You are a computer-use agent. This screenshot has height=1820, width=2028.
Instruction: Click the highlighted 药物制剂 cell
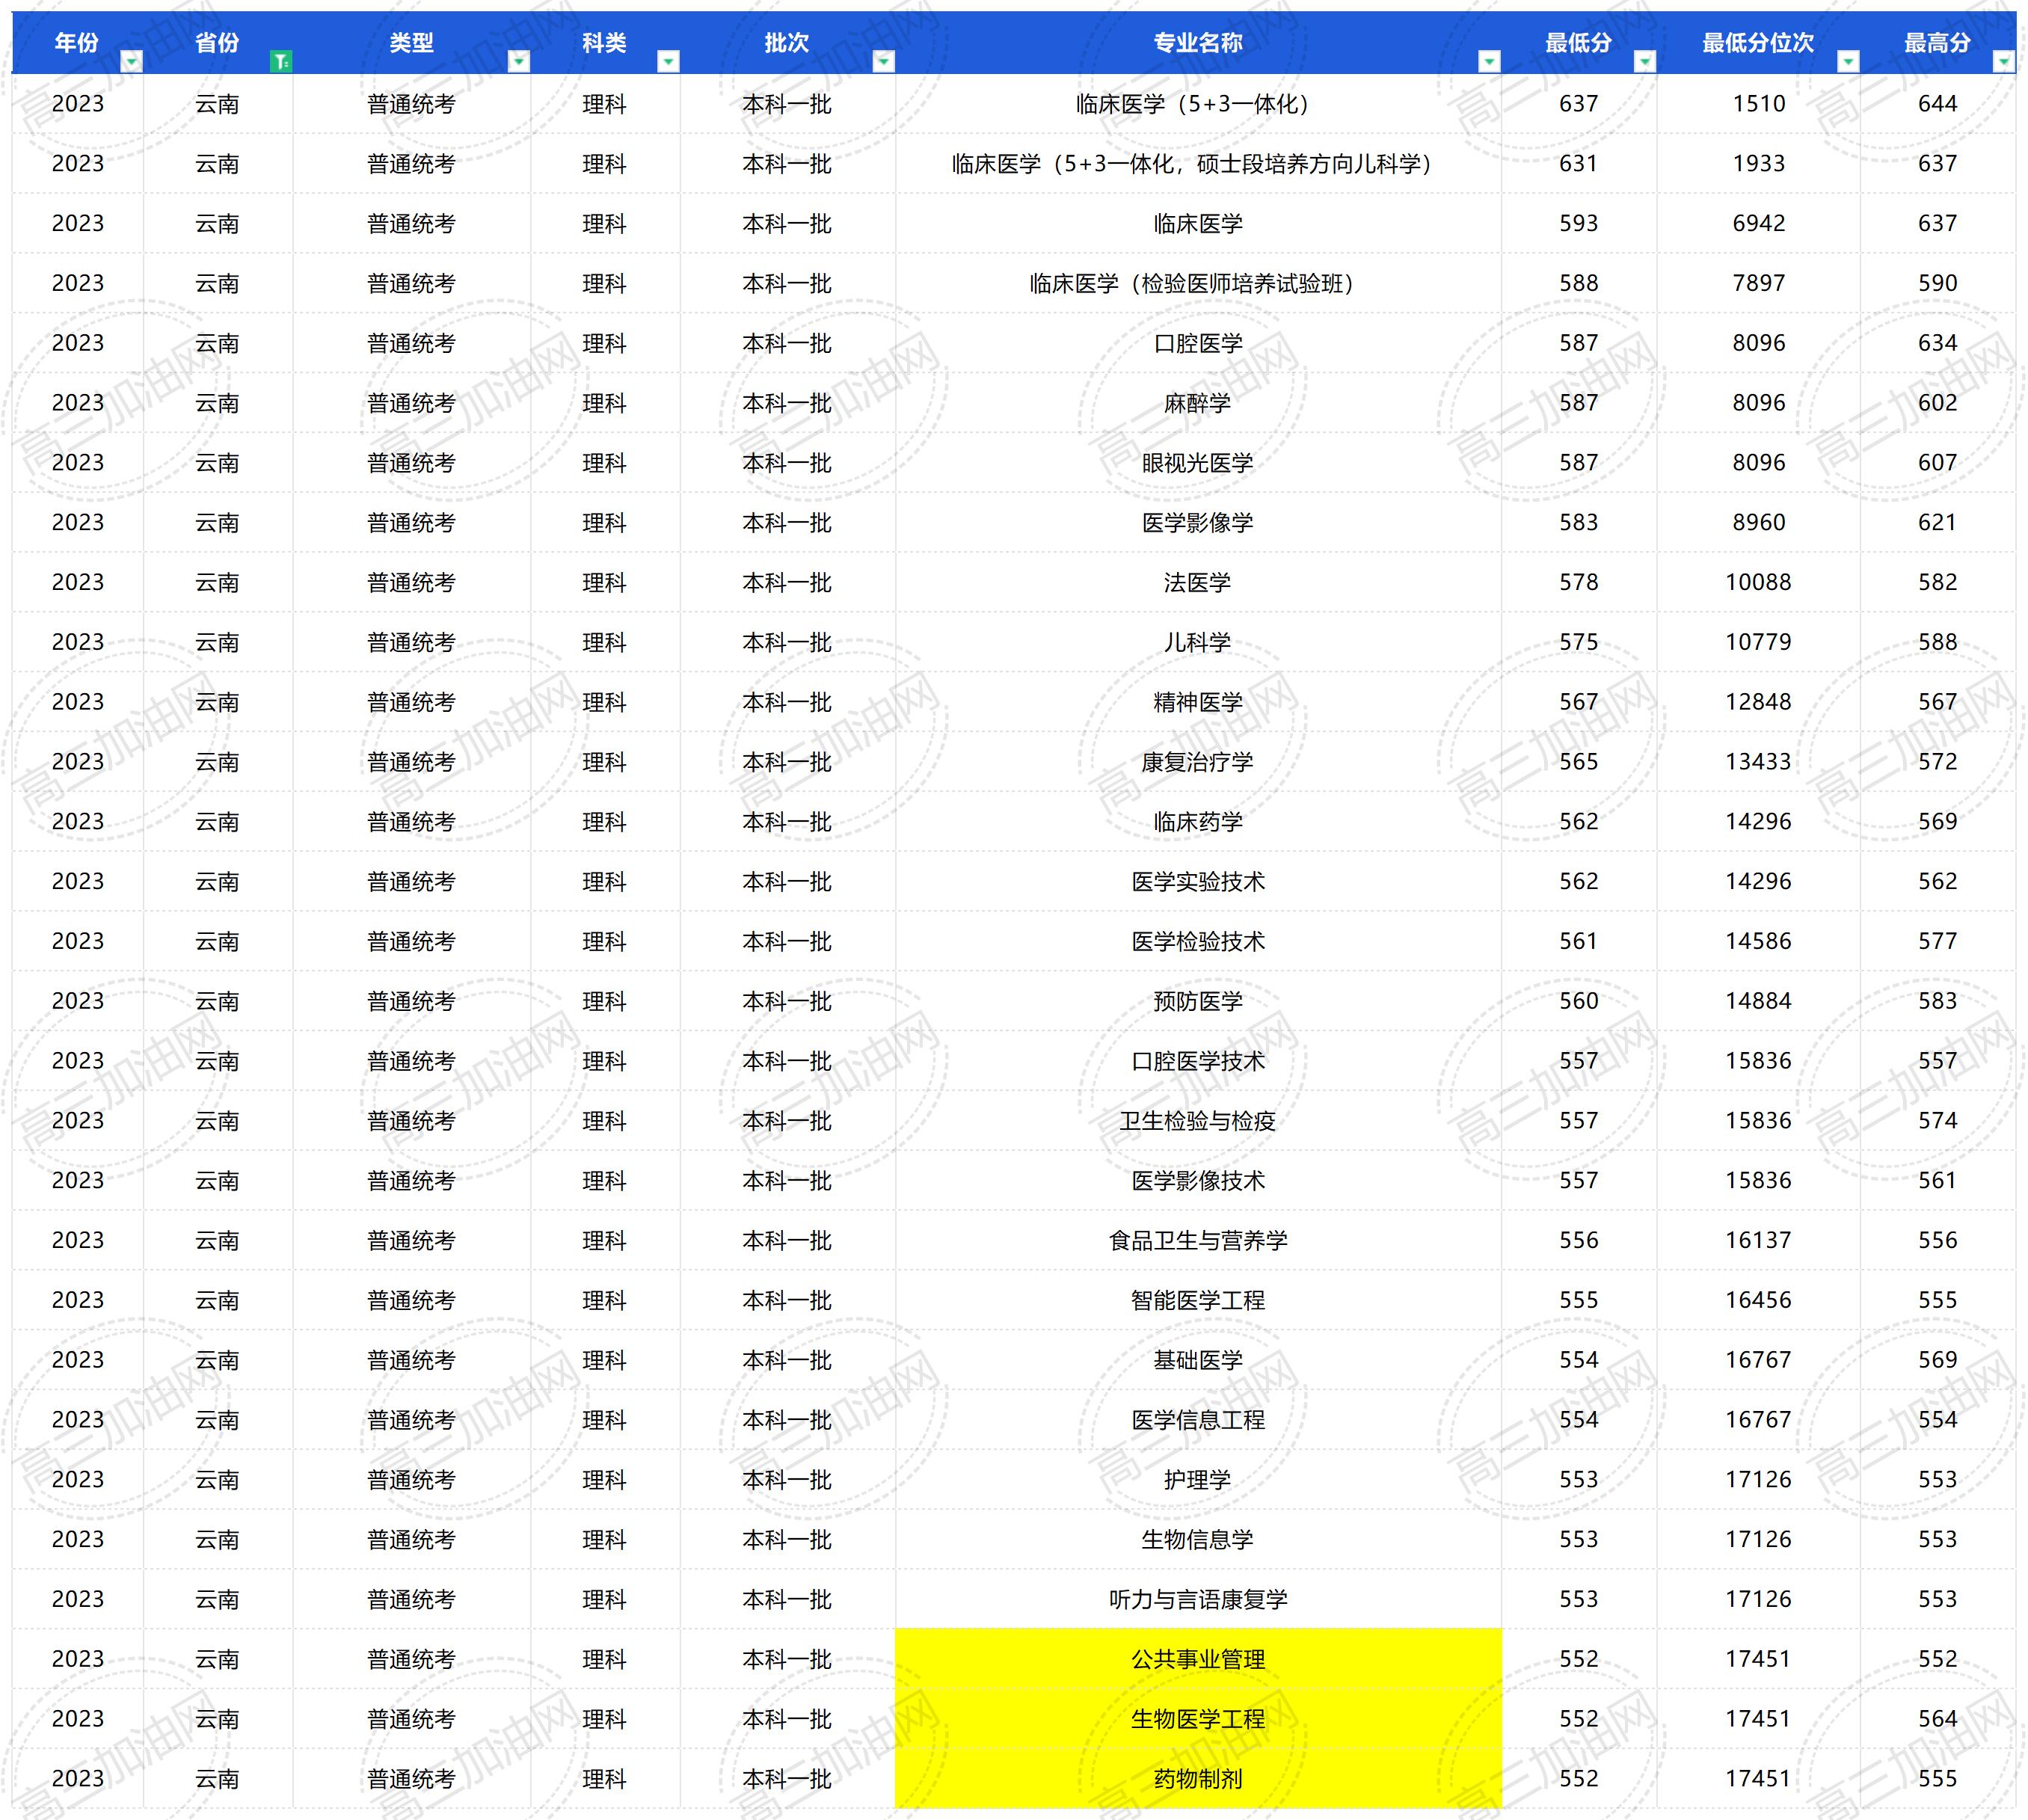tap(1198, 1778)
